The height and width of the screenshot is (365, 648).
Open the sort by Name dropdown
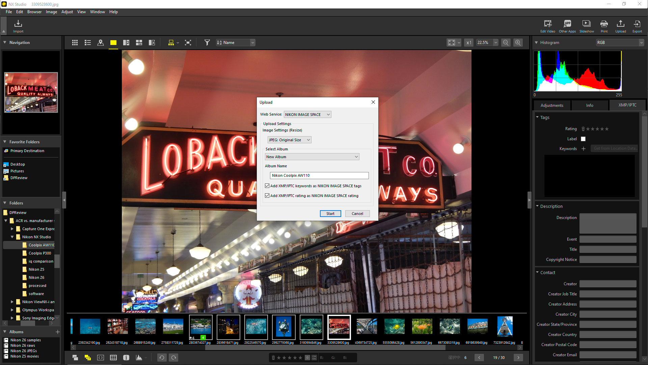pos(236,43)
